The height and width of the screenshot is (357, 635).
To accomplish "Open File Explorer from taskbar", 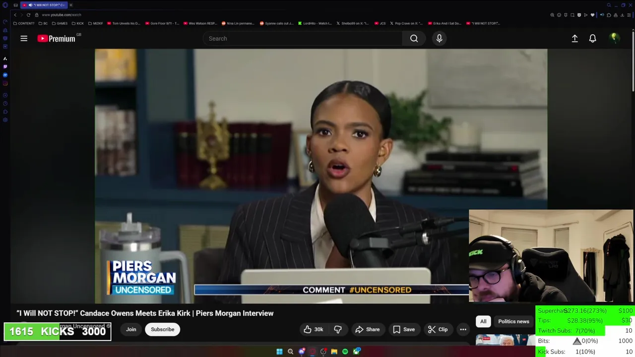I will [x=334, y=352].
